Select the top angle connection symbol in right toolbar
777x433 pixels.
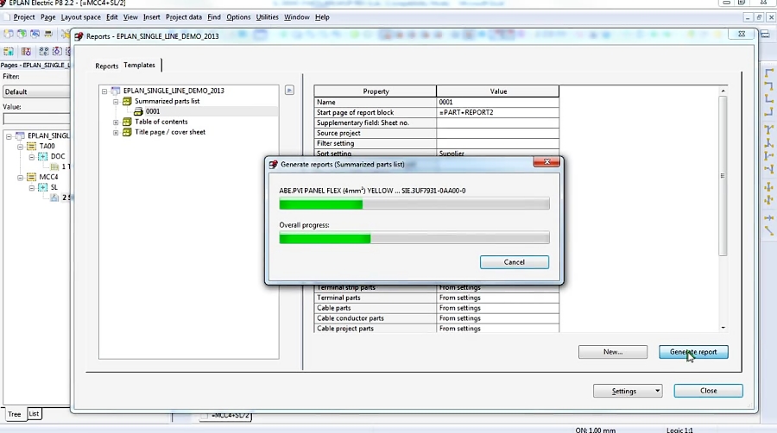click(768, 73)
